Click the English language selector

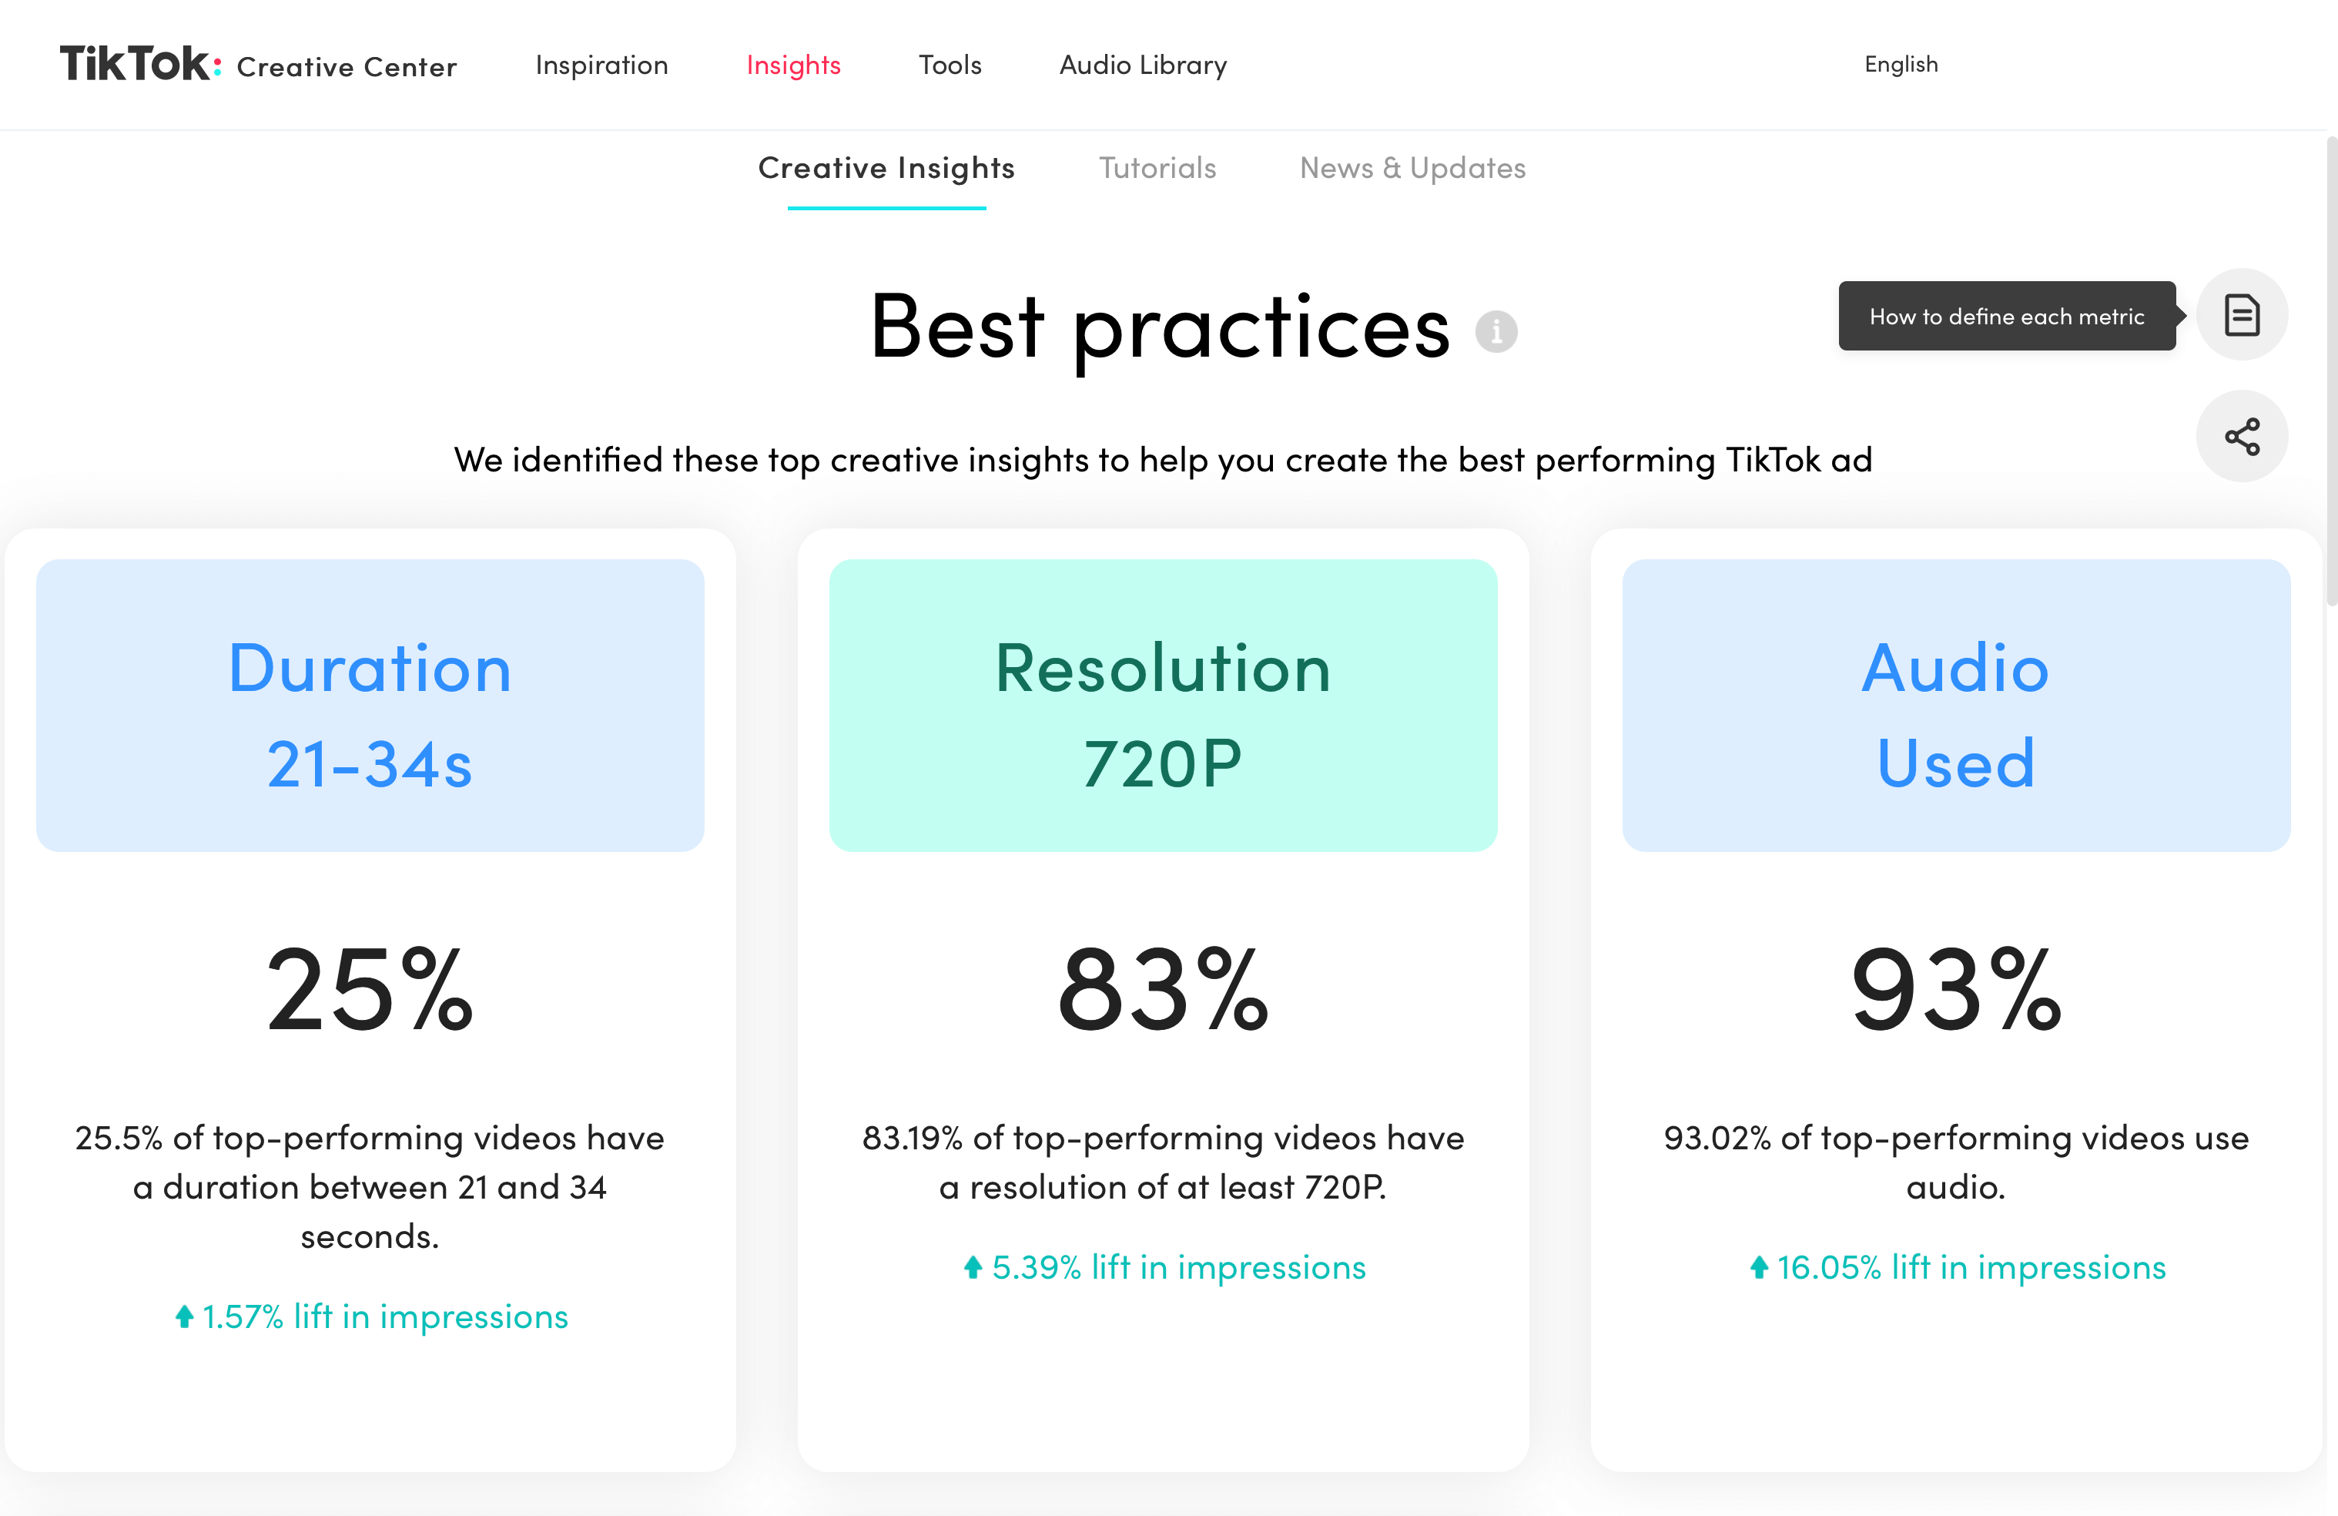[x=1902, y=63]
